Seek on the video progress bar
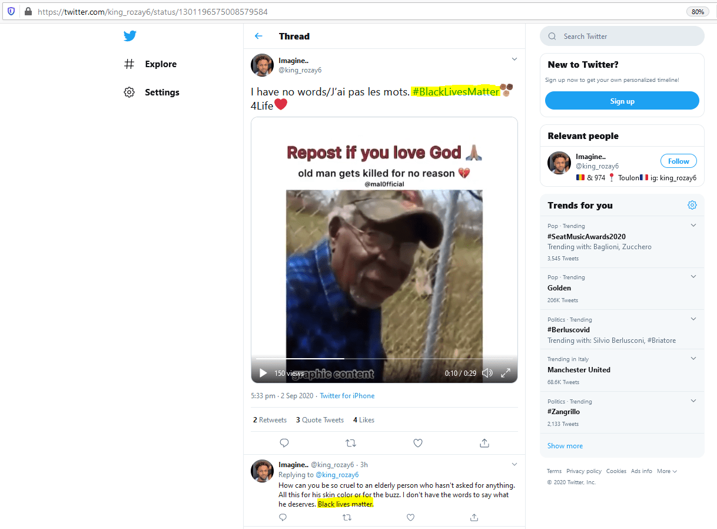Viewport: 717px width, 529px height. [x=384, y=358]
